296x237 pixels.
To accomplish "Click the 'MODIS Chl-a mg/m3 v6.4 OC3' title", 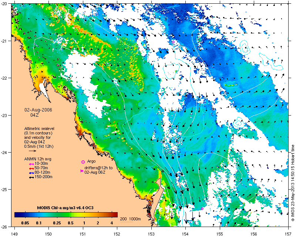I will tap(65, 208).
